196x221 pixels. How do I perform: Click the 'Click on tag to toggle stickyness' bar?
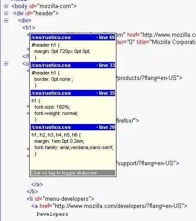coord(73,173)
